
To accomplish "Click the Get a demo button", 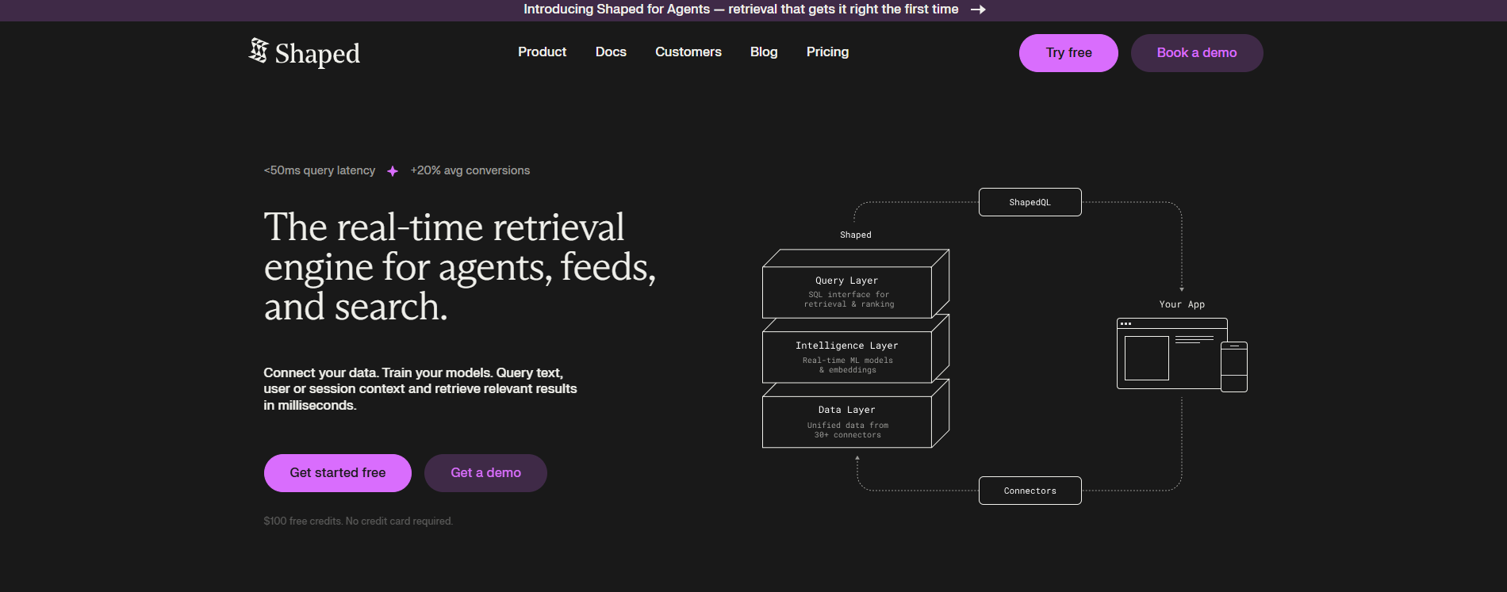I will point(485,473).
